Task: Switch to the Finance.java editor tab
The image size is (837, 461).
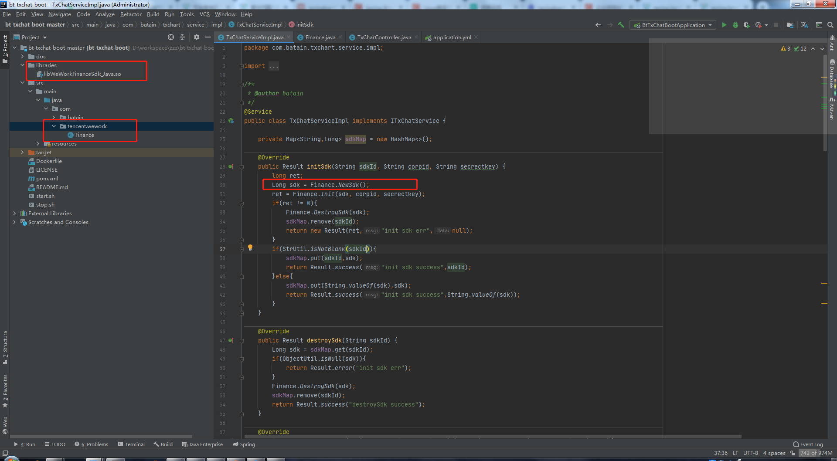Action: point(320,37)
